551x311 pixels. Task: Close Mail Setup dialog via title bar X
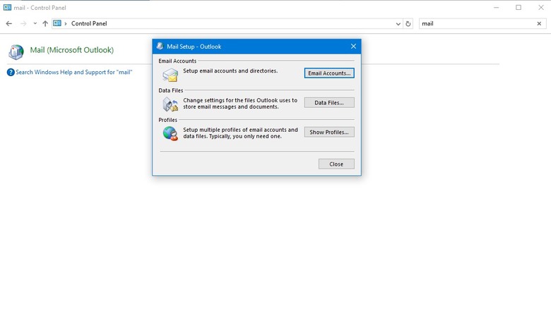click(353, 47)
